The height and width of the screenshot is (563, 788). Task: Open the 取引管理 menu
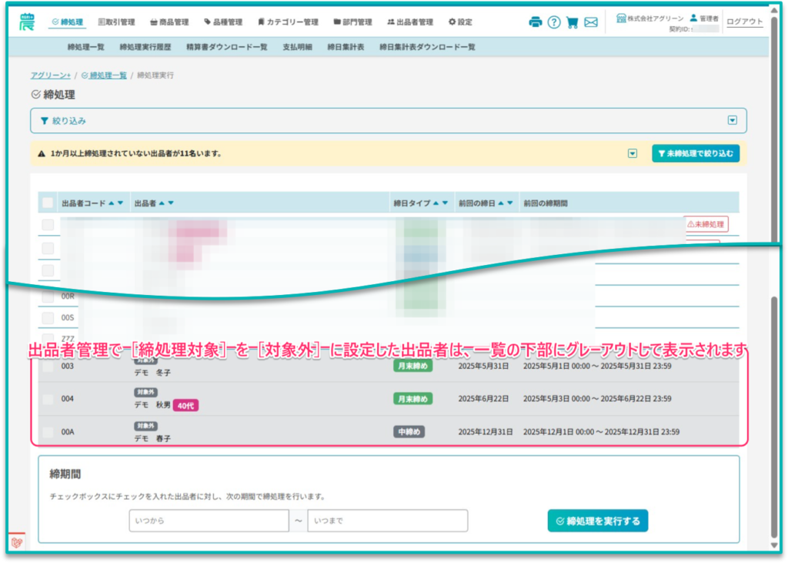click(x=116, y=22)
